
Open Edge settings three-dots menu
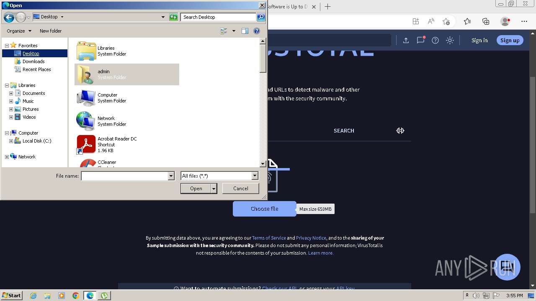(x=524, y=21)
